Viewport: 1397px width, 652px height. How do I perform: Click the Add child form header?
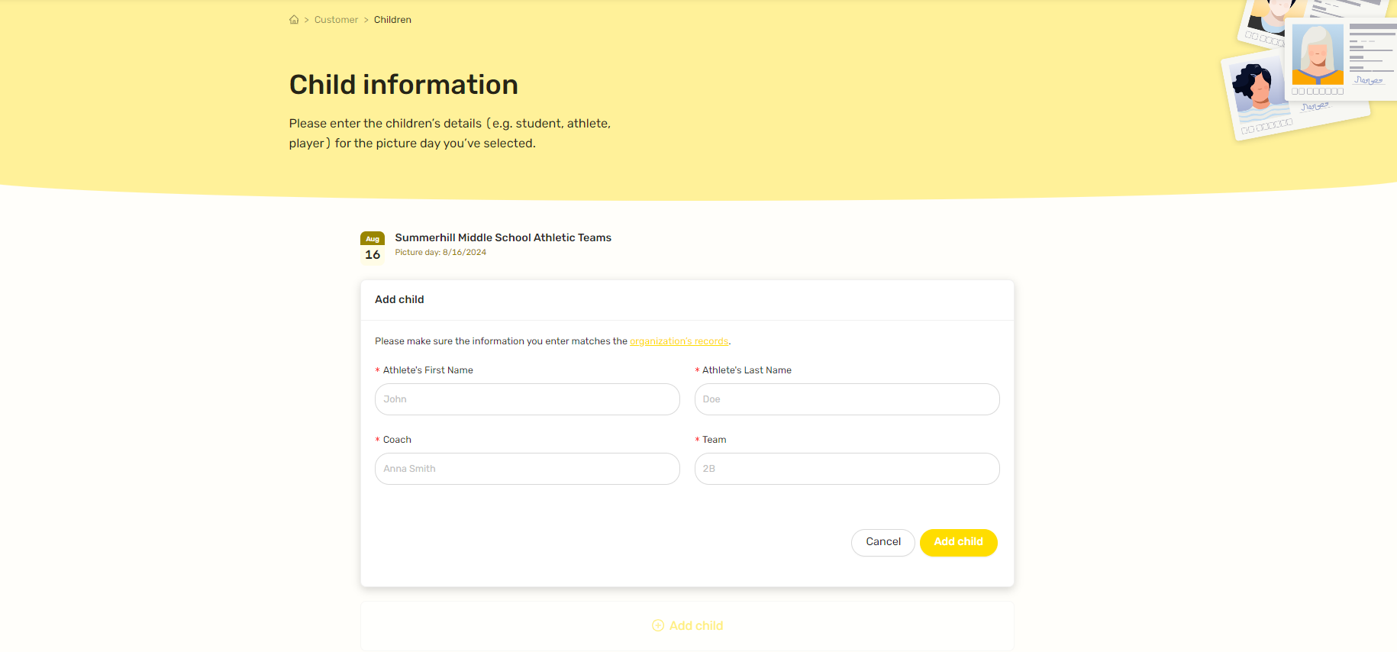[x=399, y=300]
